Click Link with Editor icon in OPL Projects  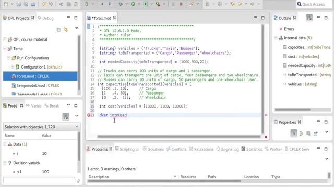point(66,29)
